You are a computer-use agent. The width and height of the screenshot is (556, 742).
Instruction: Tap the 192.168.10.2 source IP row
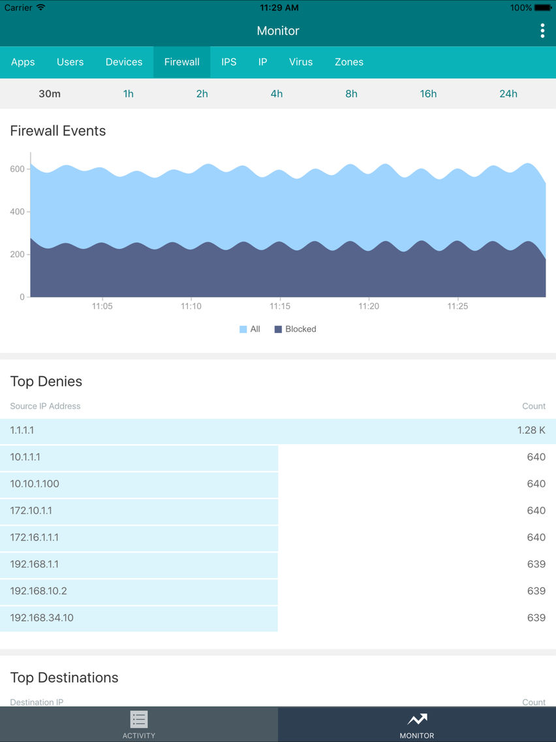(278, 592)
